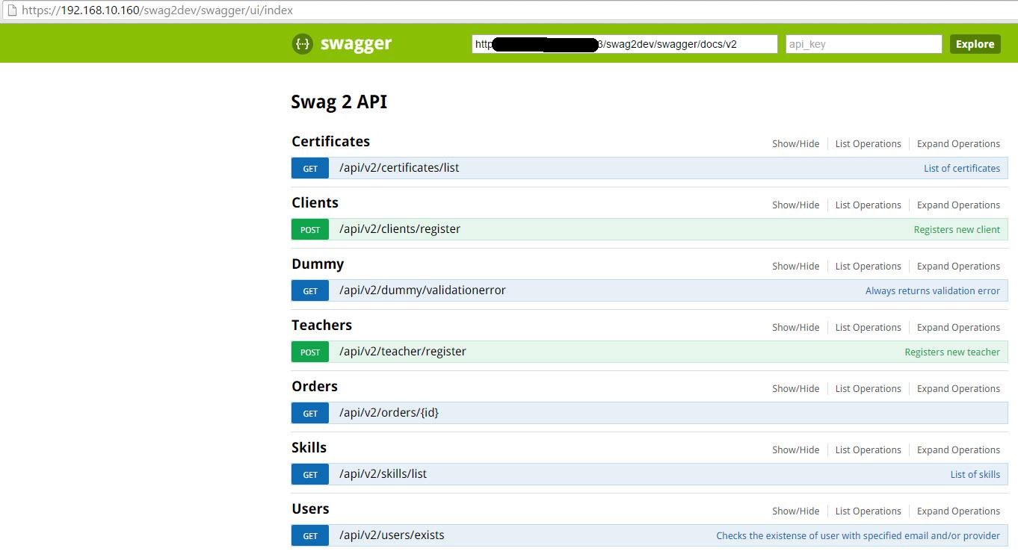This screenshot has width=1018, height=557.
Task: Click the GET badge beside /api/v2/certificates/list
Action: coord(309,168)
